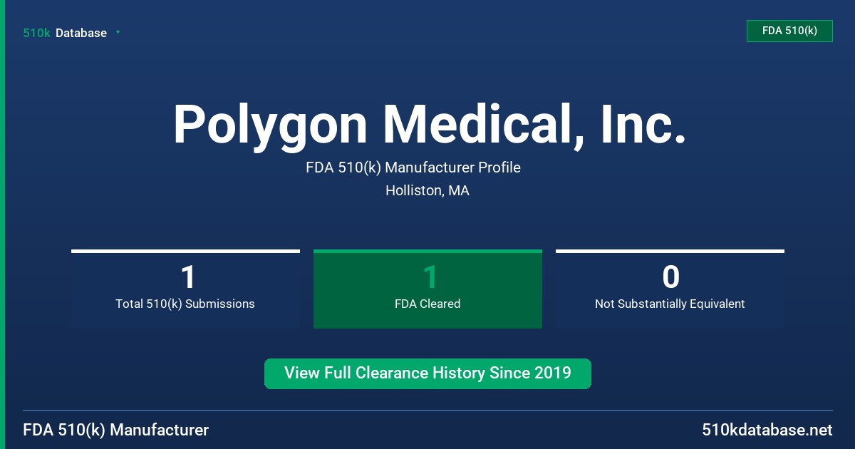Open the Total 510(k) Submissions card
The width and height of the screenshot is (855, 449).
click(x=185, y=289)
